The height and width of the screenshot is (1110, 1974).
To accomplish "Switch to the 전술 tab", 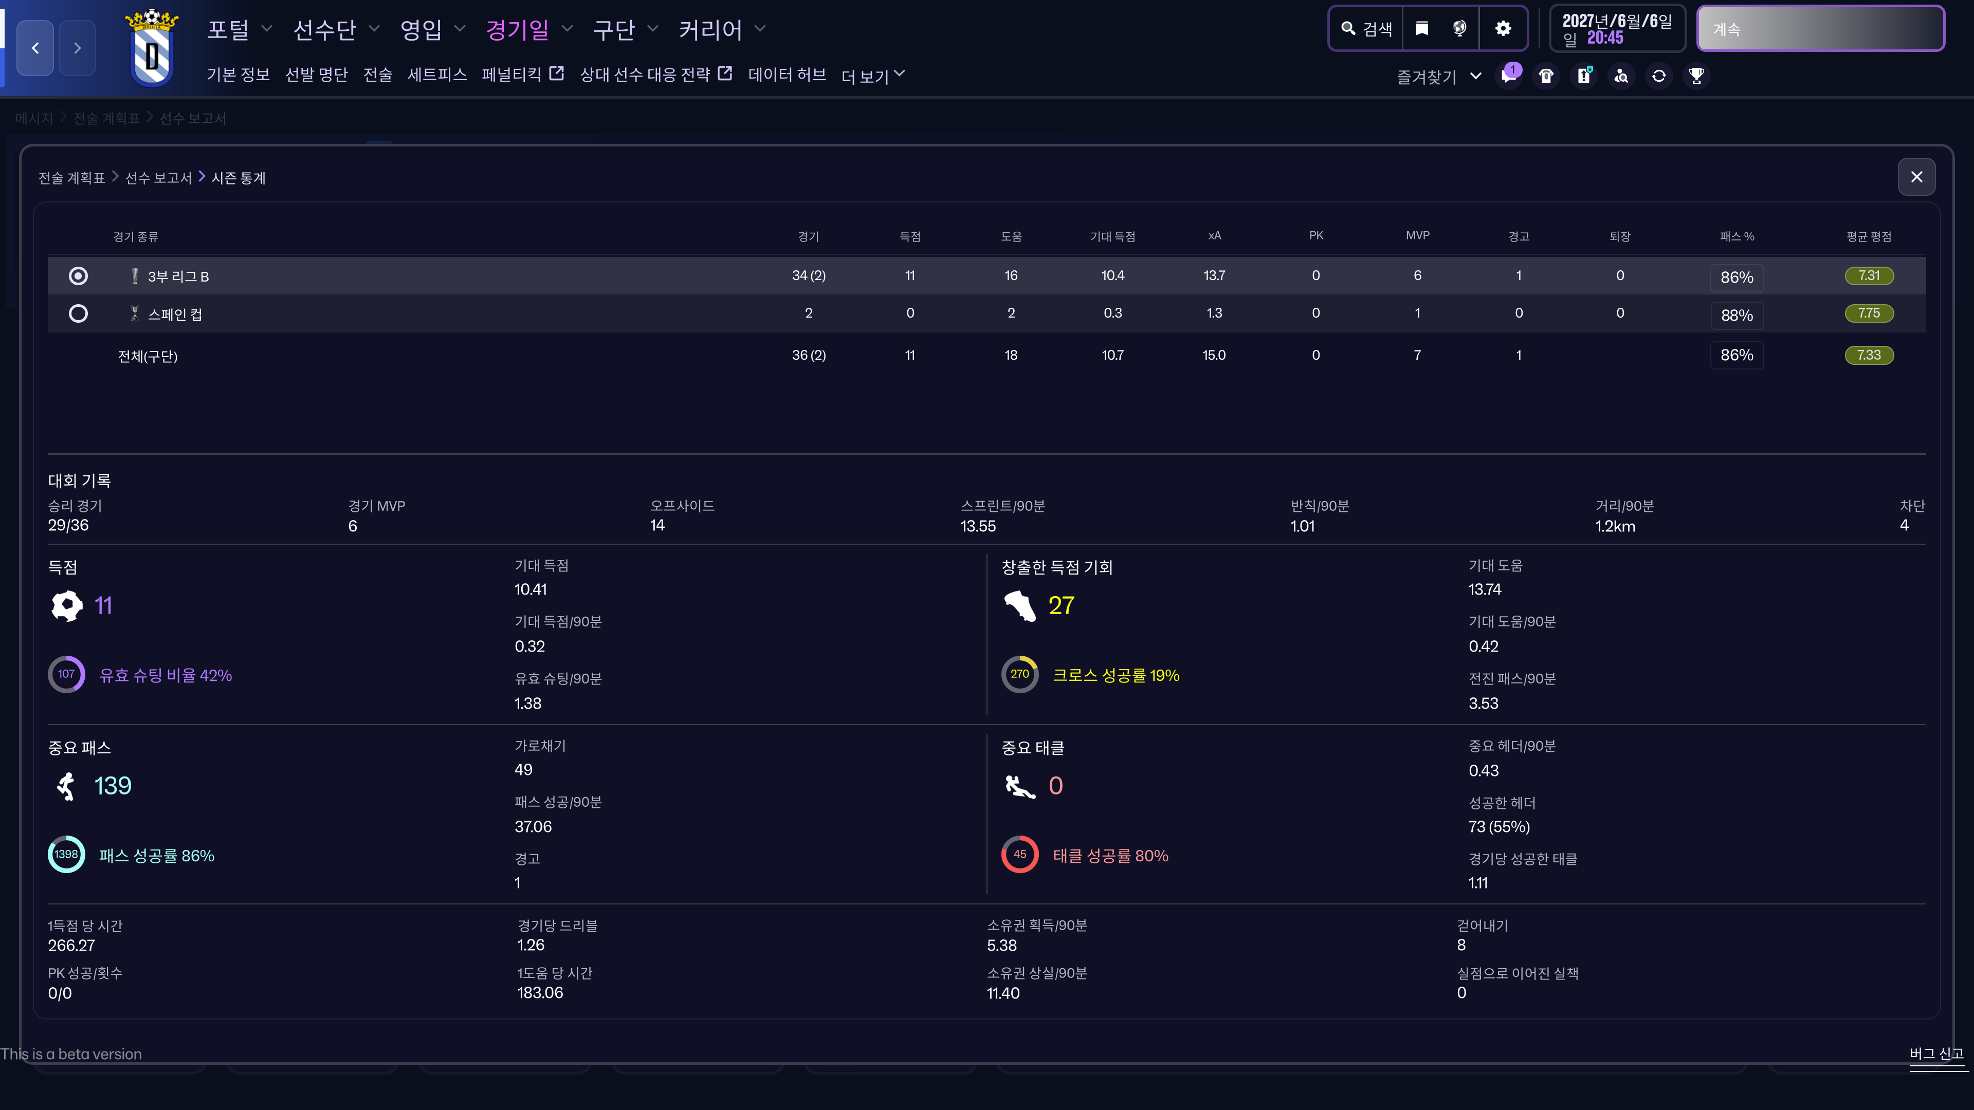I will click(377, 75).
